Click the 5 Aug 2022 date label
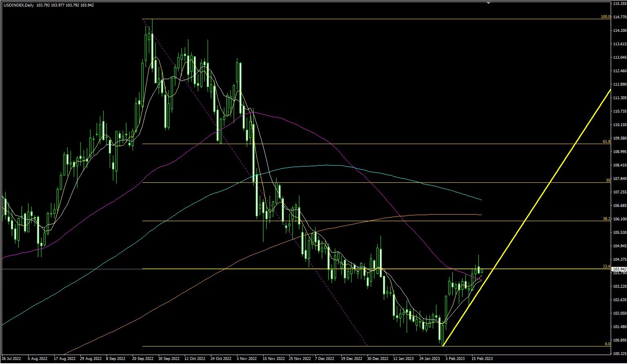The height and width of the screenshot is (364, 627). point(38,359)
